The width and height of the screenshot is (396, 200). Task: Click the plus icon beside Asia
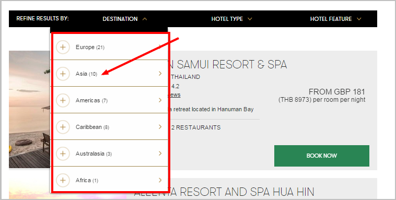63,74
